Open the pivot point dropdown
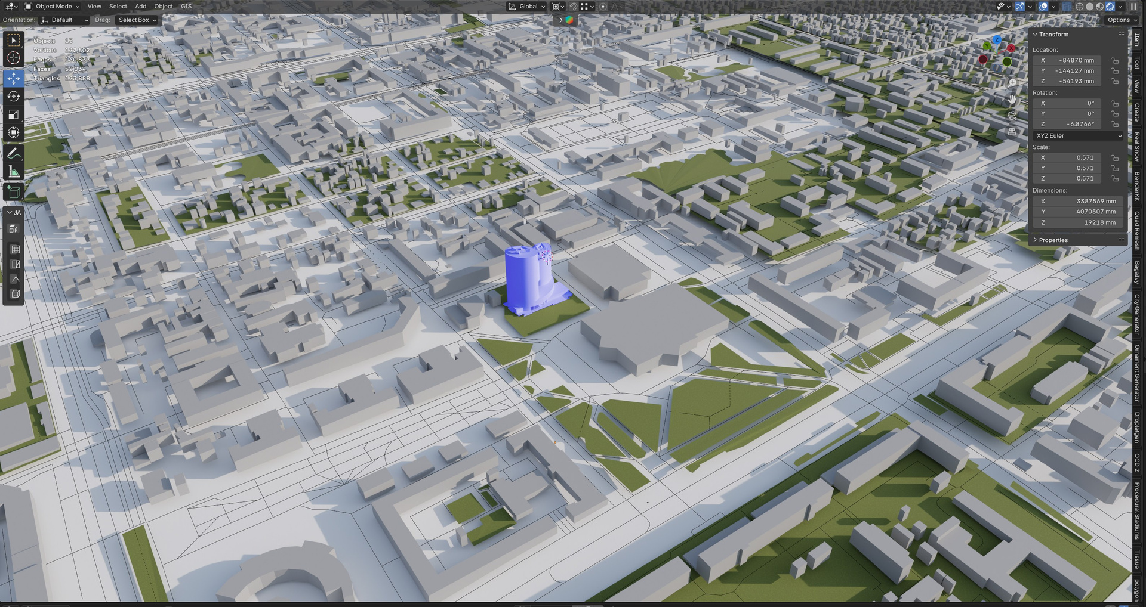This screenshot has width=1146, height=607. [x=558, y=7]
